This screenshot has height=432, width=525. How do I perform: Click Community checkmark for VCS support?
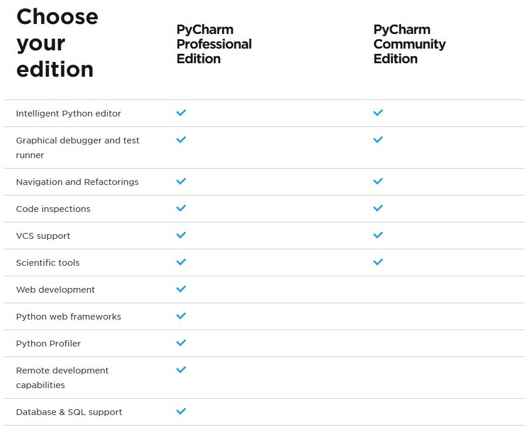coord(378,235)
